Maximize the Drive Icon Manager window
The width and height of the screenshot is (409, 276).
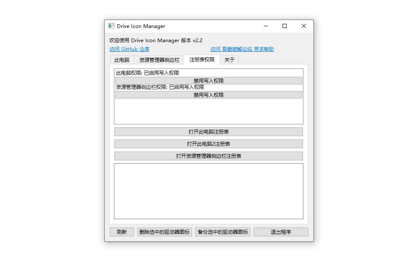285,26
